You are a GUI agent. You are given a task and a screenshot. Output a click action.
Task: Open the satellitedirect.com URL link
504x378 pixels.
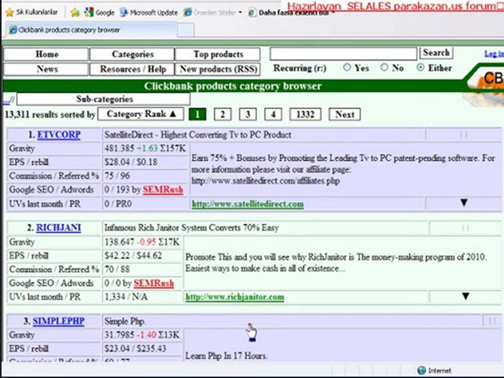pos(247,204)
